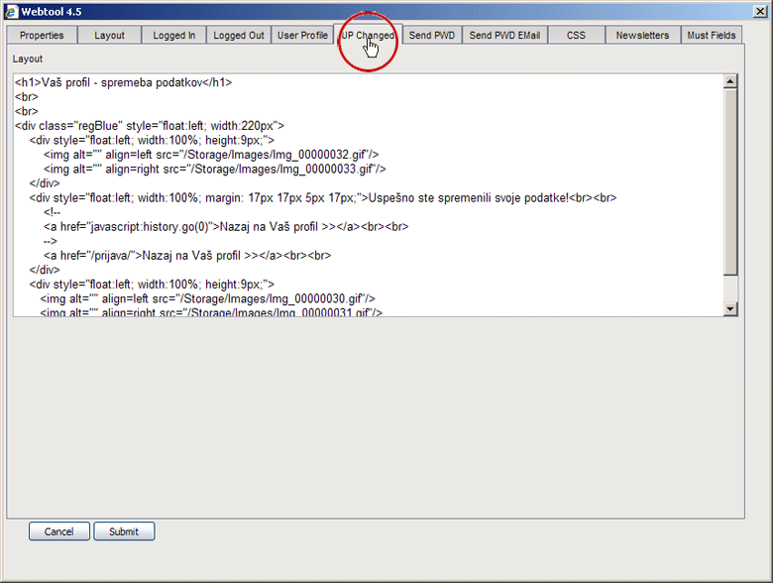
Task: Switch to the Layout tab
Action: point(109,36)
